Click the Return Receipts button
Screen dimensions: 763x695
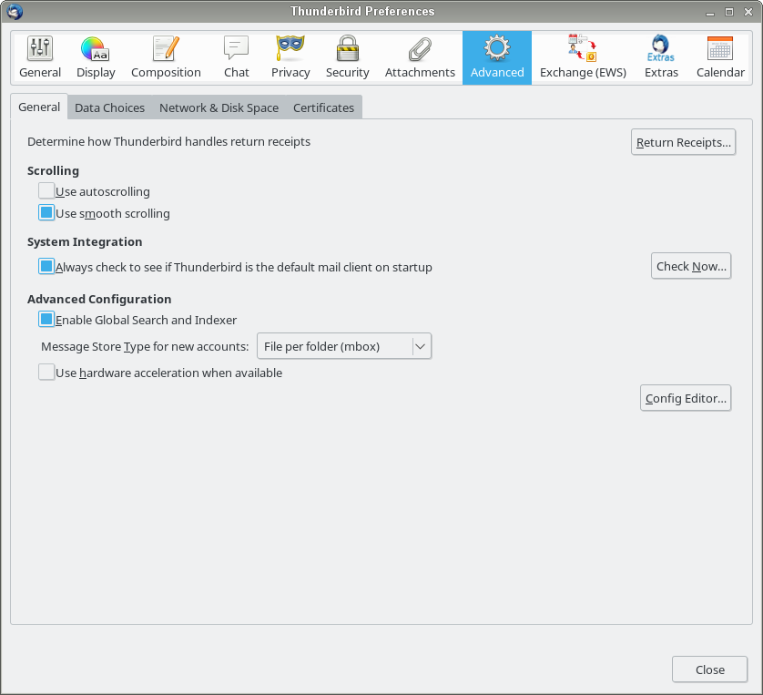pos(683,142)
